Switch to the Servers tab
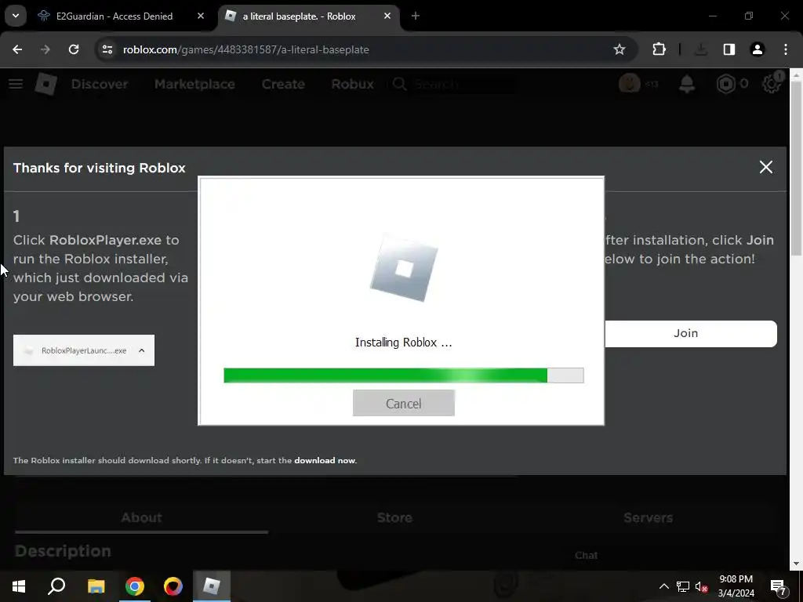This screenshot has width=803, height=602. point(648,517)
